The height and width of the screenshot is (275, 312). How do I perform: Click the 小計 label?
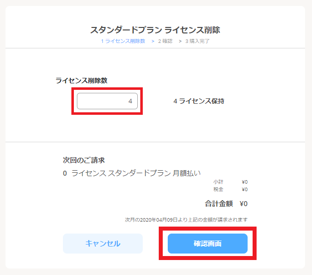[x=218, y=182]
